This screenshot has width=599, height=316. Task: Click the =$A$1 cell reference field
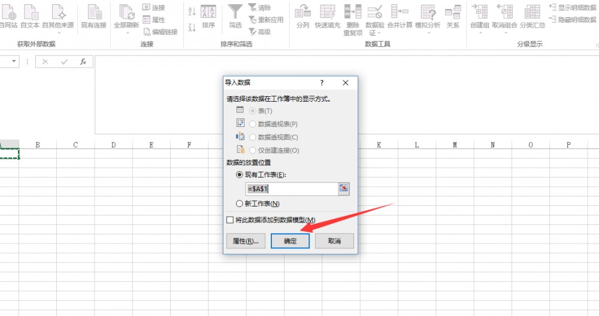click(x=291, y=189)
